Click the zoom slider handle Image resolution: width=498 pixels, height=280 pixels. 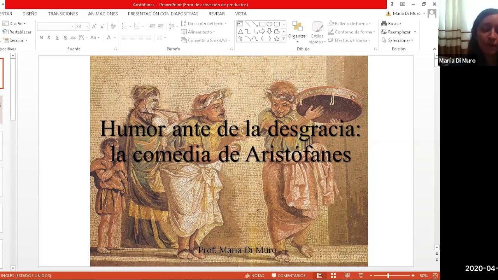[388, 276]
